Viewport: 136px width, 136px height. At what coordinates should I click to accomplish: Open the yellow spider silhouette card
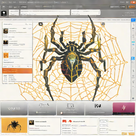point(14,125)
